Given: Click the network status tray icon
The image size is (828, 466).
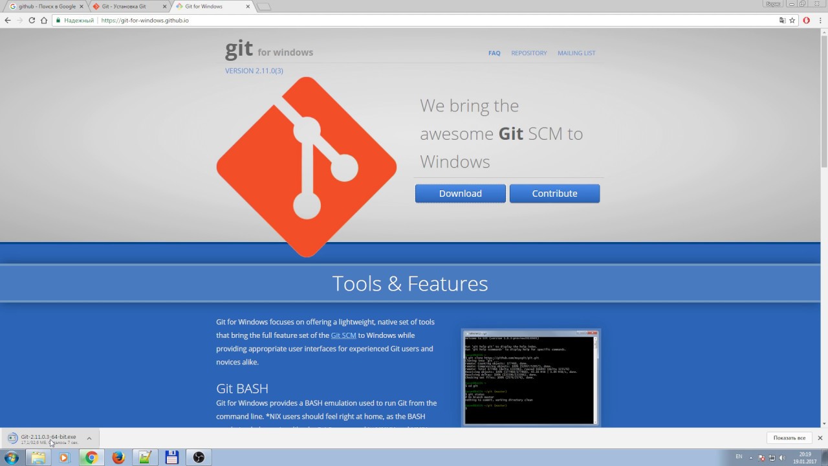Looking at the screenshot, I should point(772,458).
